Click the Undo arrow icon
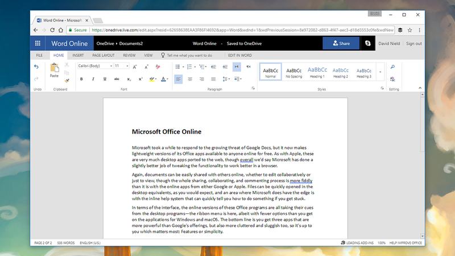The height and width of the screenshot is (256, 455). coord(36,67)
